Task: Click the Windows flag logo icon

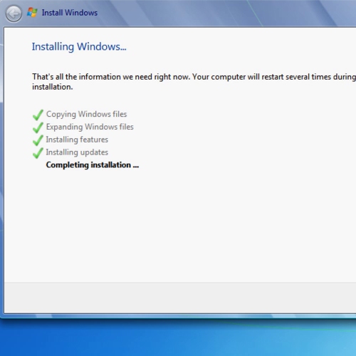Action: (32, 12)
